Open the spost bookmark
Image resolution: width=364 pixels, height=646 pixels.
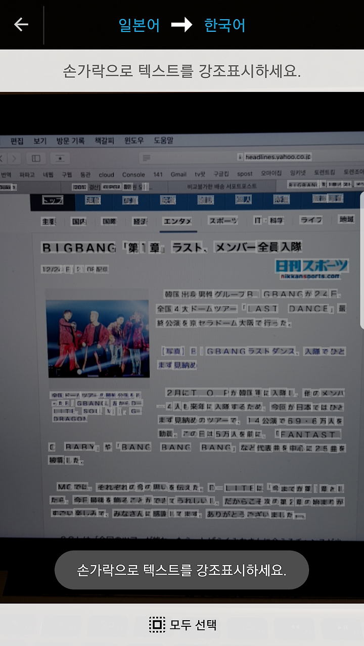click(245, 174)
